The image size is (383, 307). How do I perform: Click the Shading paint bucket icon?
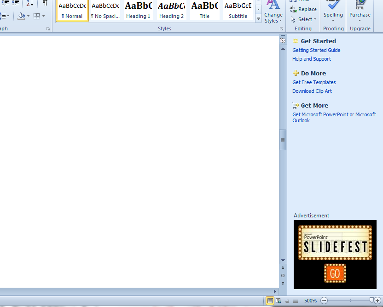[x=21, y=16]
